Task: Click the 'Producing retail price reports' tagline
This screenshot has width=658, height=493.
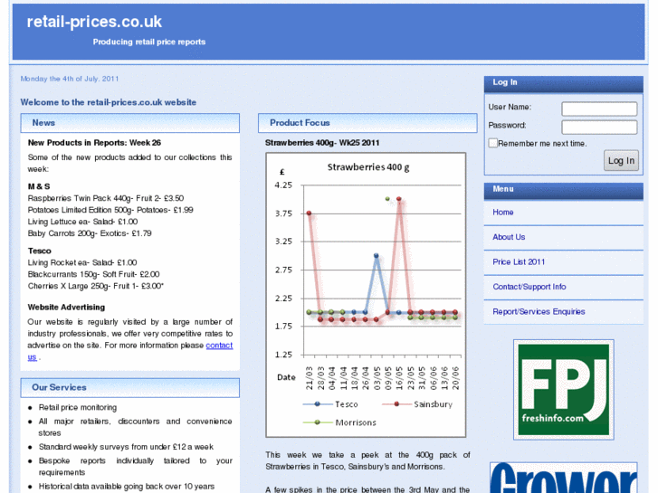Action: (x=149, y=42)
